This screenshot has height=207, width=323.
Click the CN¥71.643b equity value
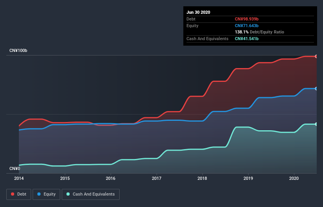tap(247, 26)
